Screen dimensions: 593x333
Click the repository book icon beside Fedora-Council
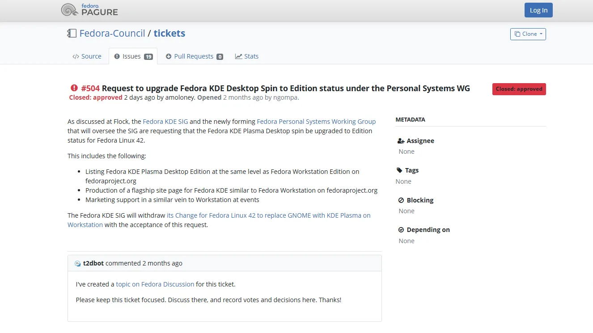pyautogui.click(x=72, y=33)
